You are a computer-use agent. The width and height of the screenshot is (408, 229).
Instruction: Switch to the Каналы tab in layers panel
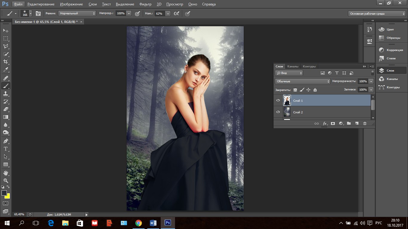point(293,66)
